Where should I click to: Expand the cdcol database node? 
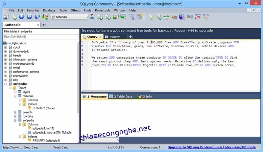tap(5, 48)
